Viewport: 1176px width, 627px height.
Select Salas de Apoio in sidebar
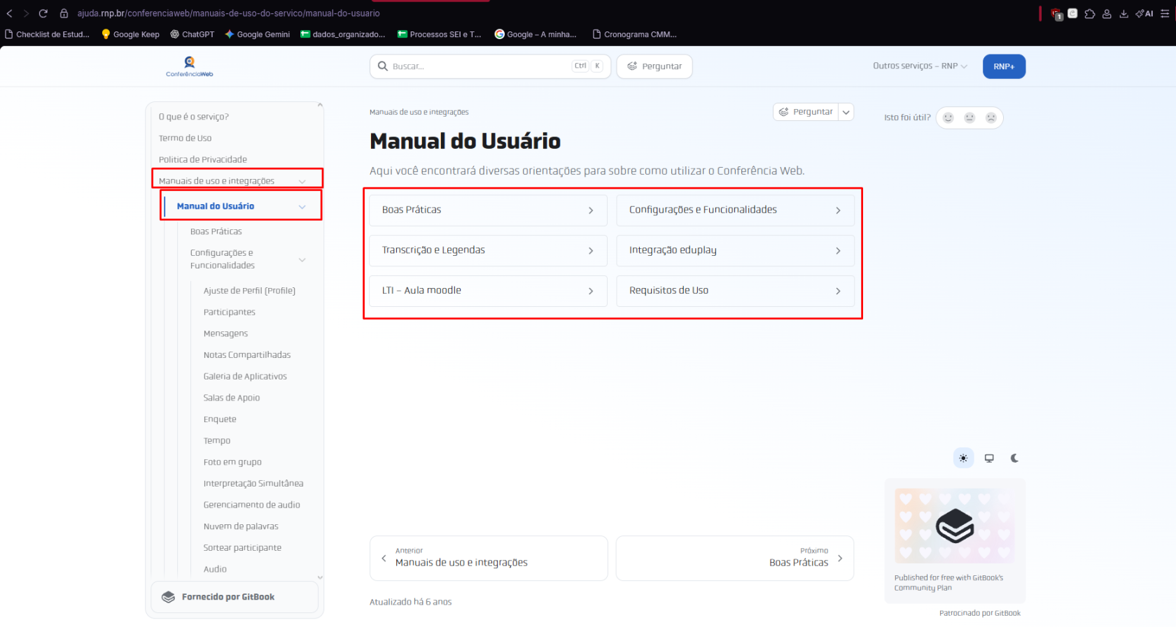(232, 398)
